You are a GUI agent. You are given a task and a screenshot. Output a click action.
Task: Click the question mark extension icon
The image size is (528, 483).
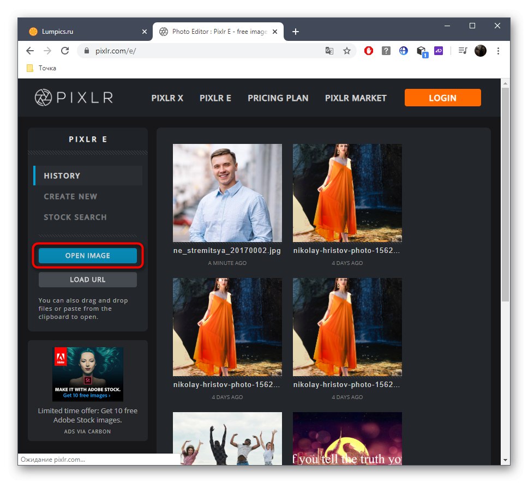386,51
